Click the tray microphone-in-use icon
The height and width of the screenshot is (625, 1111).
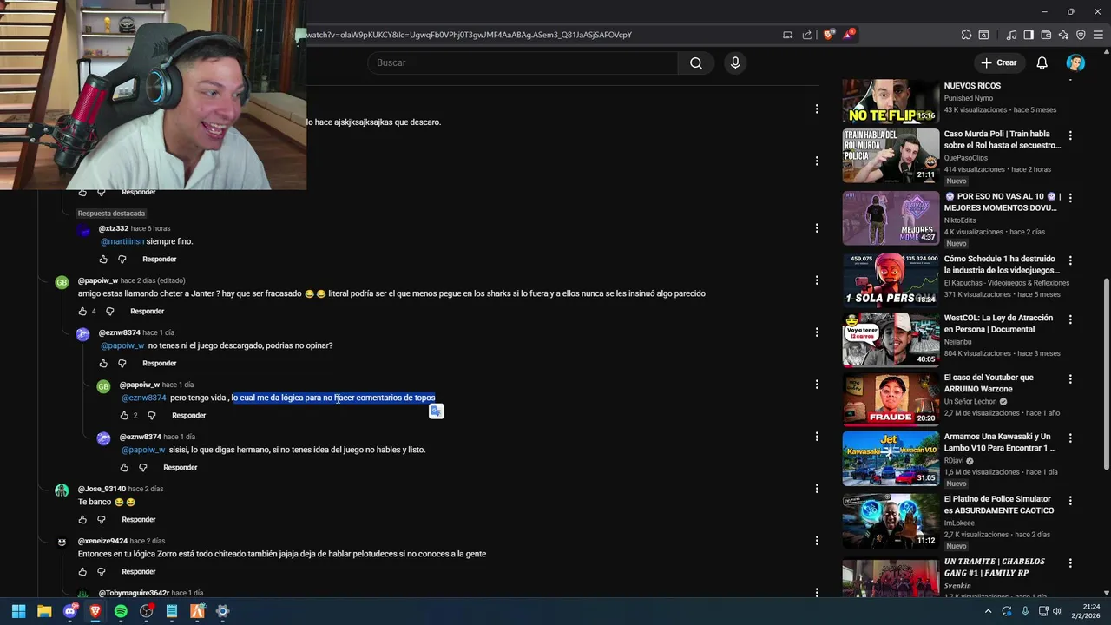[x=1025, y=611]
